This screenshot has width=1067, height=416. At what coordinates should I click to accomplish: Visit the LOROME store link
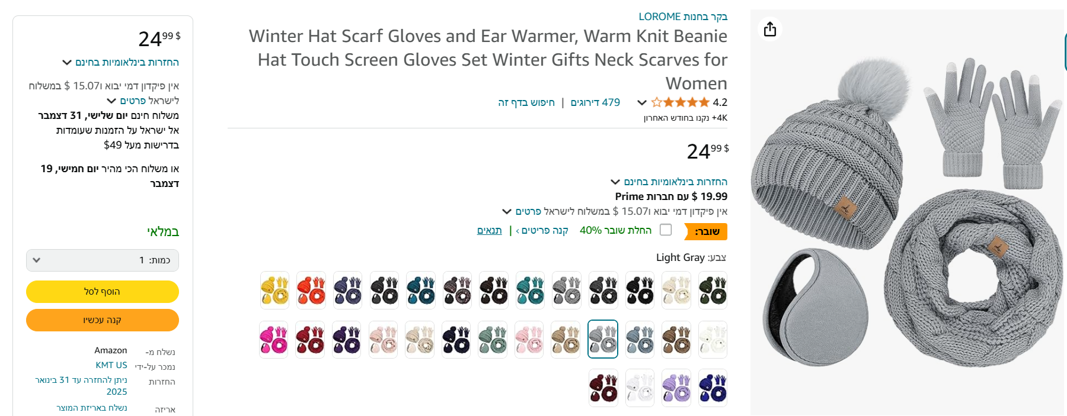pos(683,17)
